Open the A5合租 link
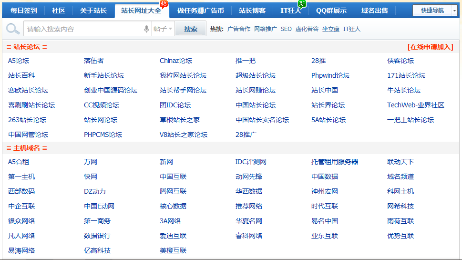The image size is (462, 260). click(x=19, y=162)
